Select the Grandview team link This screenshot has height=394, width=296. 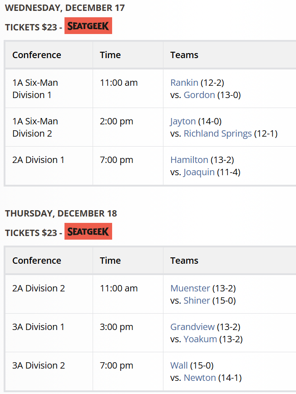tap(192, 327)
